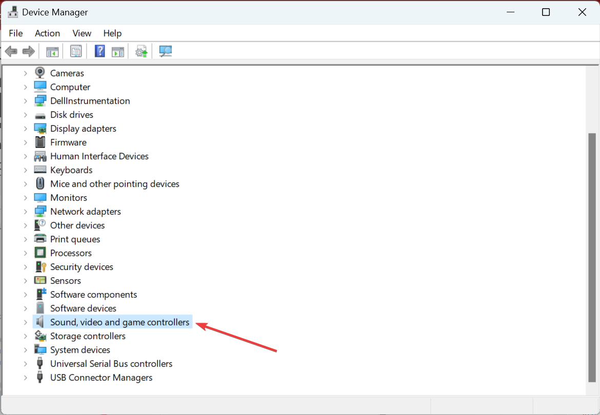This screenshot has height=415, width=600.
Task: Expand Sound, video and game controllers
Action: coord(25,322)
